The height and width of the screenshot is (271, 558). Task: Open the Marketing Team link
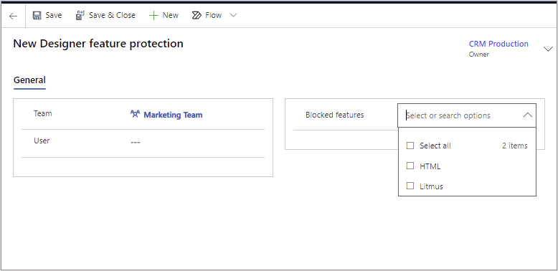[x=173, y=115]
